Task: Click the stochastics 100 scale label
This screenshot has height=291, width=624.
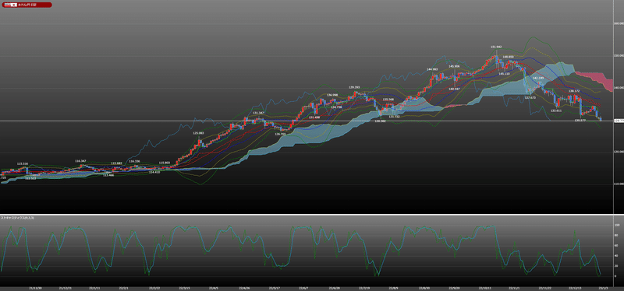Action: [617, 225]
